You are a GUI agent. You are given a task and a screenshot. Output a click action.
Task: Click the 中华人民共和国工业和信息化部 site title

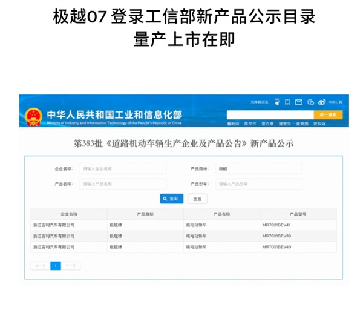114,114
